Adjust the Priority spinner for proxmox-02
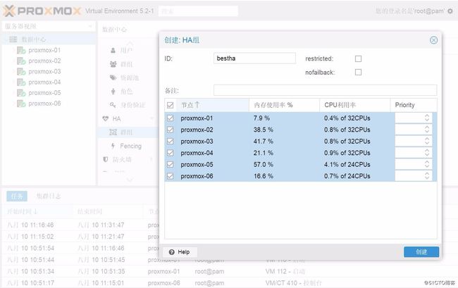The image size is (458, 288). 427,130
